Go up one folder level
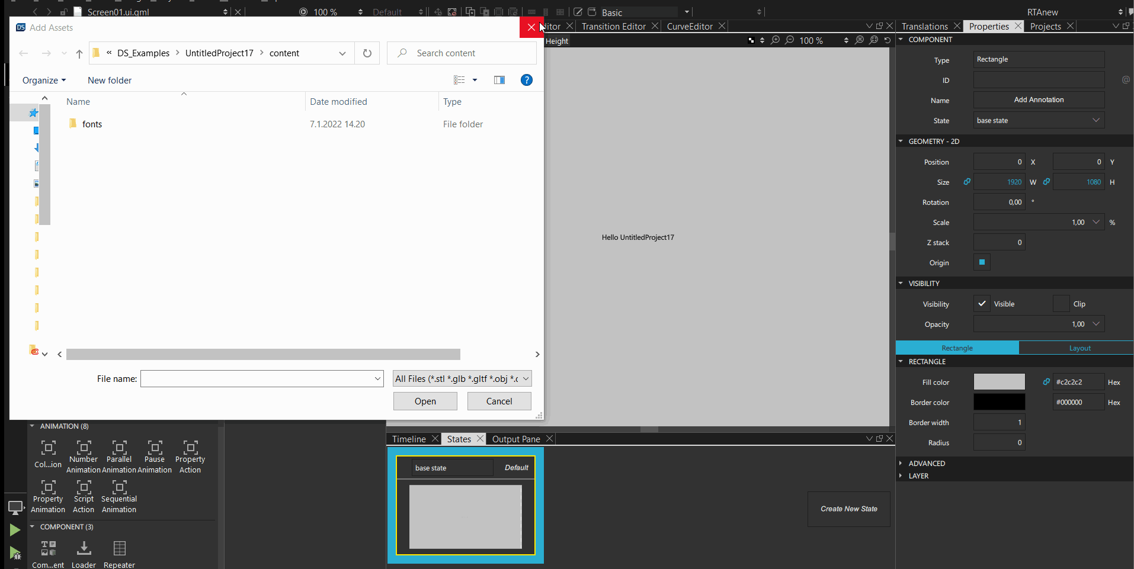 click(79, 53)
